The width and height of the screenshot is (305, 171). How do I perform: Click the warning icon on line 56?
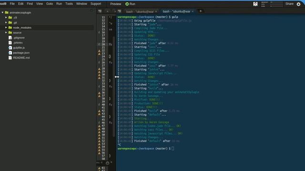click(x=99, y=153)
